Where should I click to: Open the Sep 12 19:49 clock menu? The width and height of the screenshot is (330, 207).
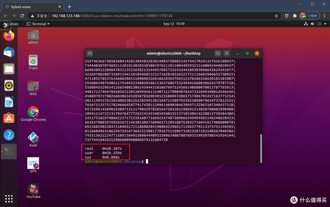[174, 24]
